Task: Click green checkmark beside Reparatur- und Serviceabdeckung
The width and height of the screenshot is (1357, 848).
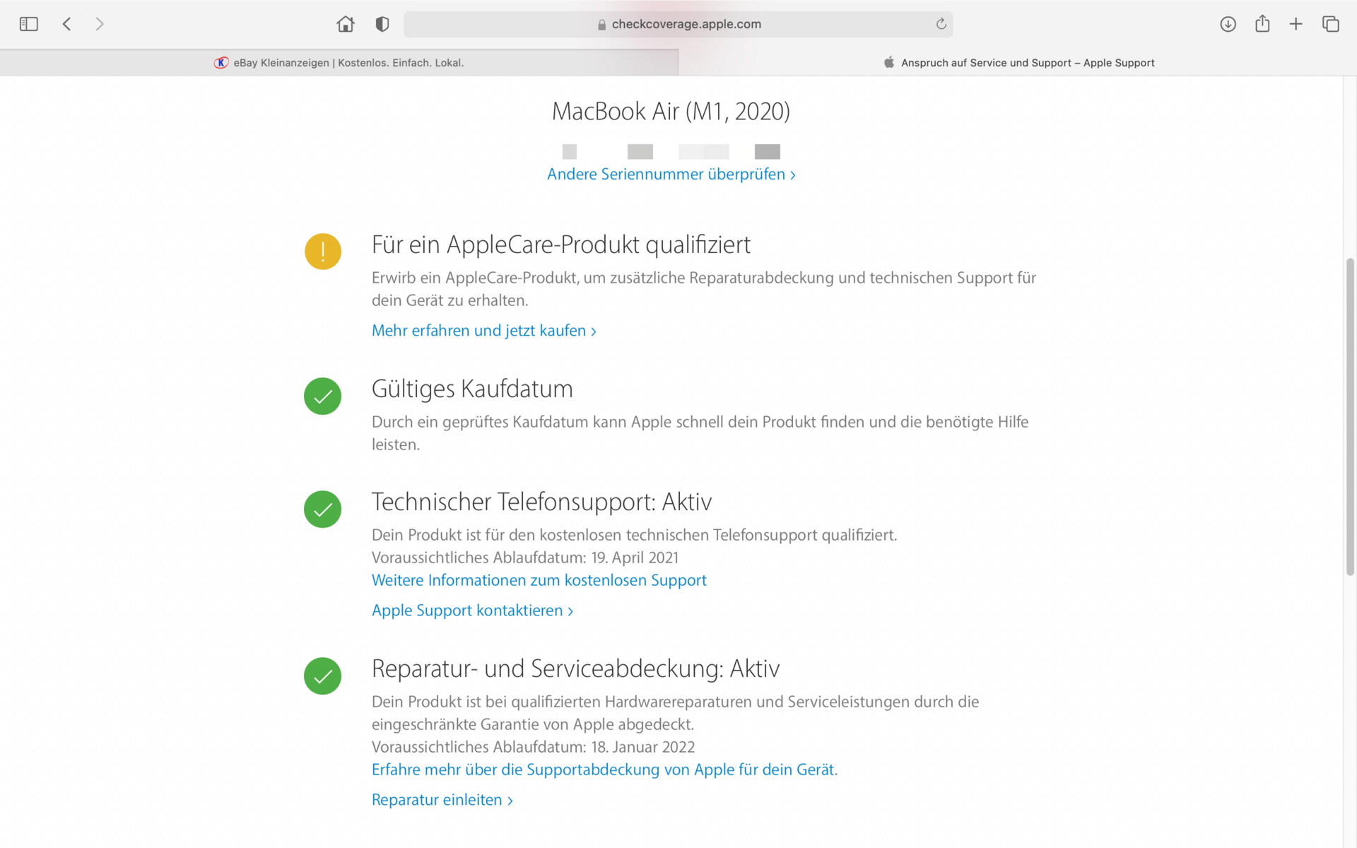Action: [323, 676]
